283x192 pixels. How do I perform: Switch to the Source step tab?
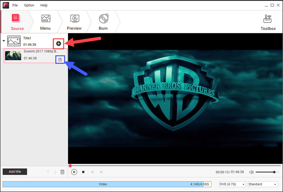(x=17, y=22)
